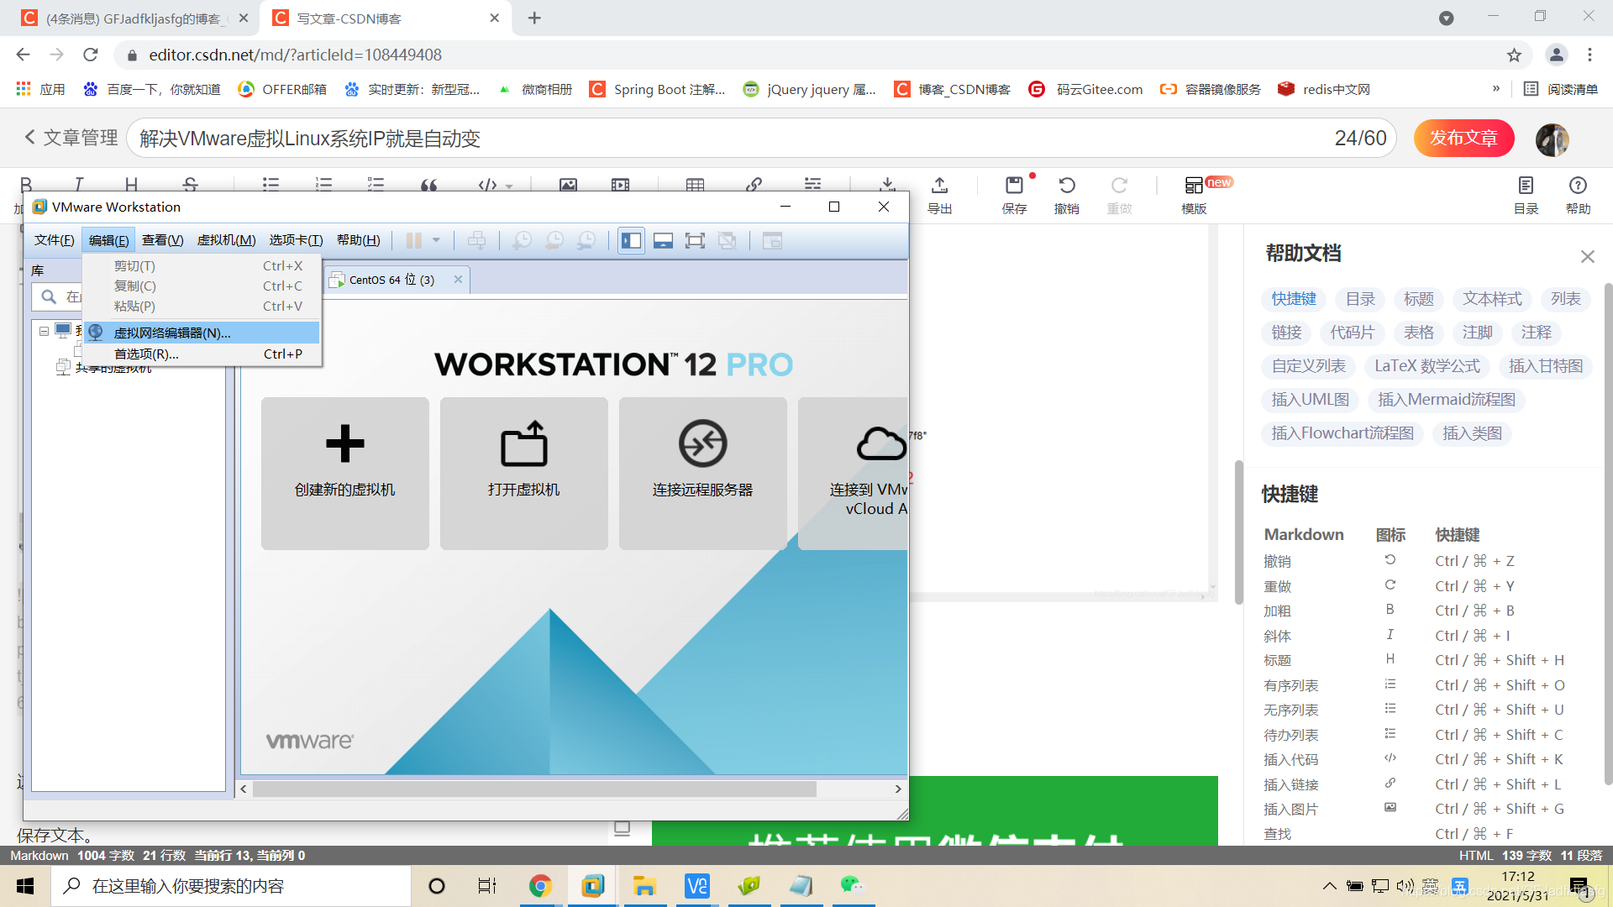1613x907 pixels.
Task: Open the 虚拟机(M) menu in VMware
Action: point(226,240)
